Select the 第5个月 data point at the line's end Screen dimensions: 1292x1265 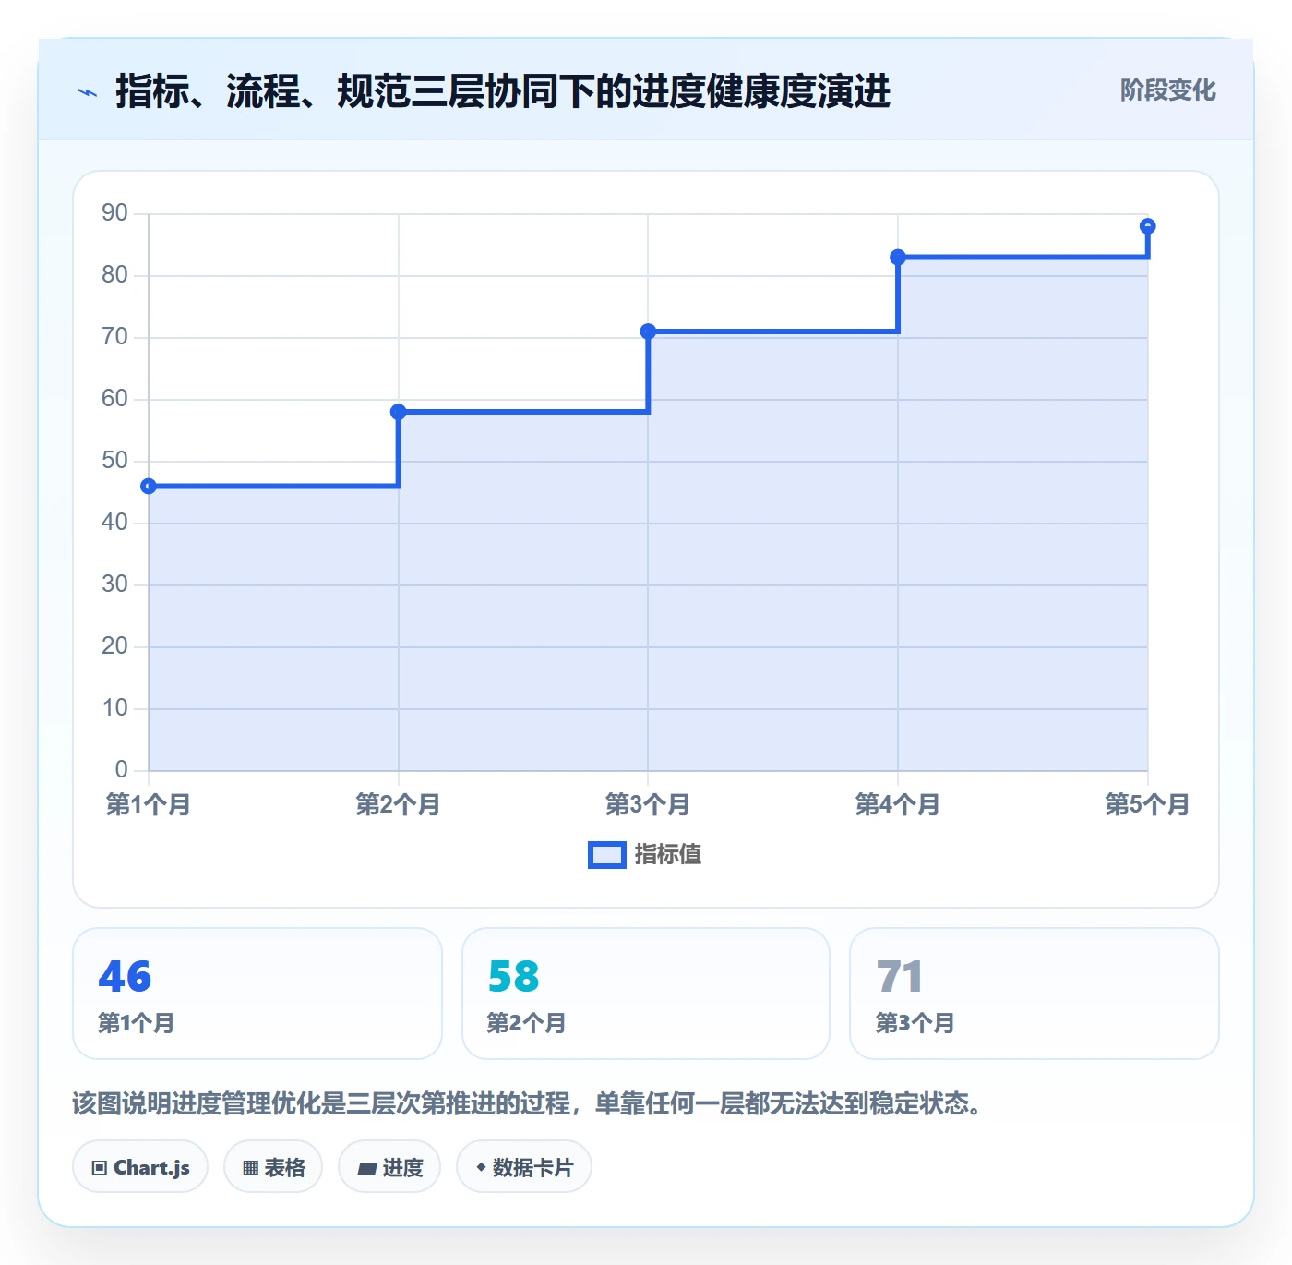tap(1147, 226)
